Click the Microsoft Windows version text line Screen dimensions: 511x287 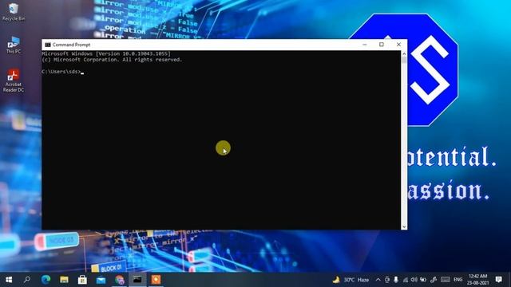[x=106, y=53]
